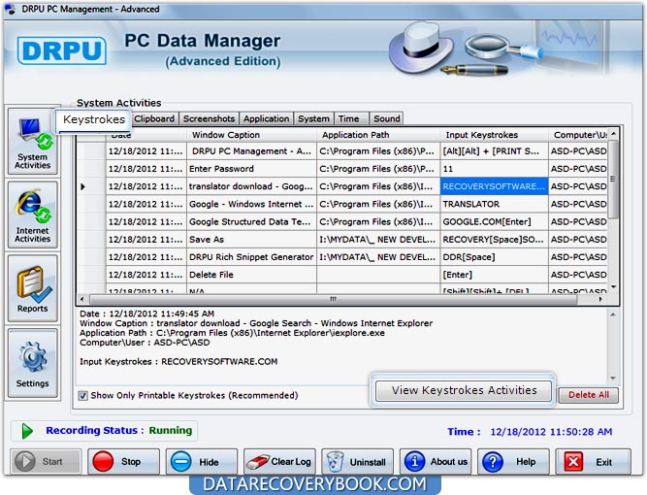Select the 'Google Structured Data Te...' cell

[251, 222]
